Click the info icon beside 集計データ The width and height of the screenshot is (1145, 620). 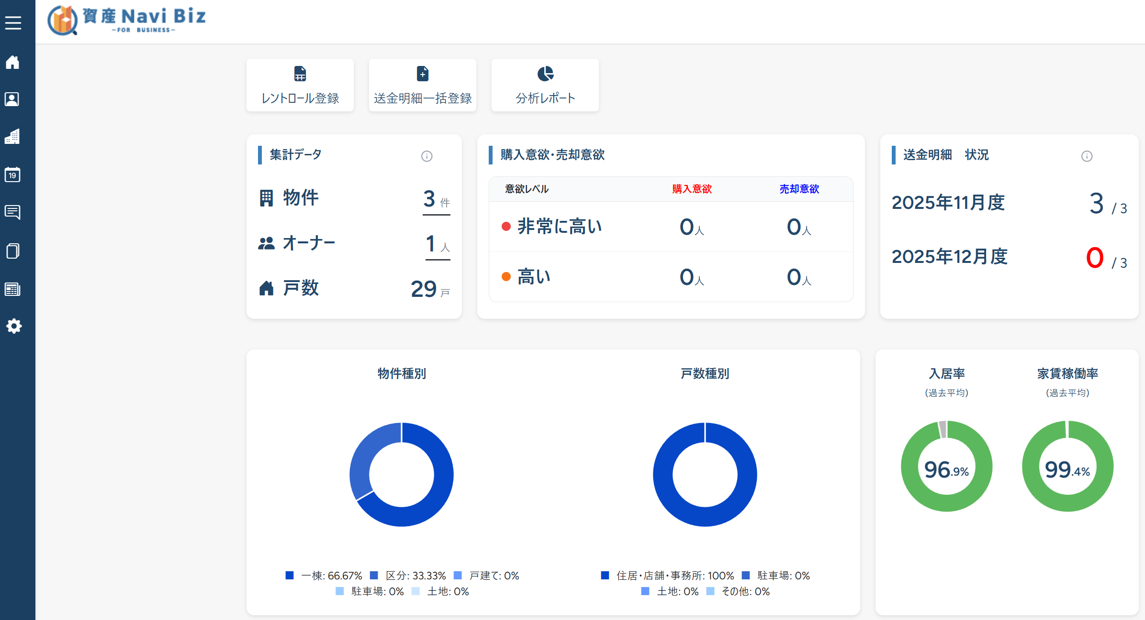point(427,156)
